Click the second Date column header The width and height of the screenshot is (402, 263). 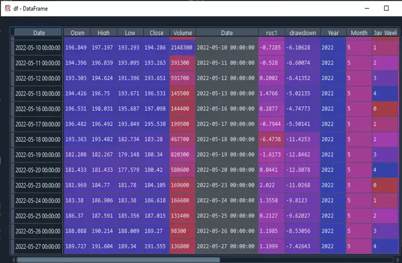(227, 33)
